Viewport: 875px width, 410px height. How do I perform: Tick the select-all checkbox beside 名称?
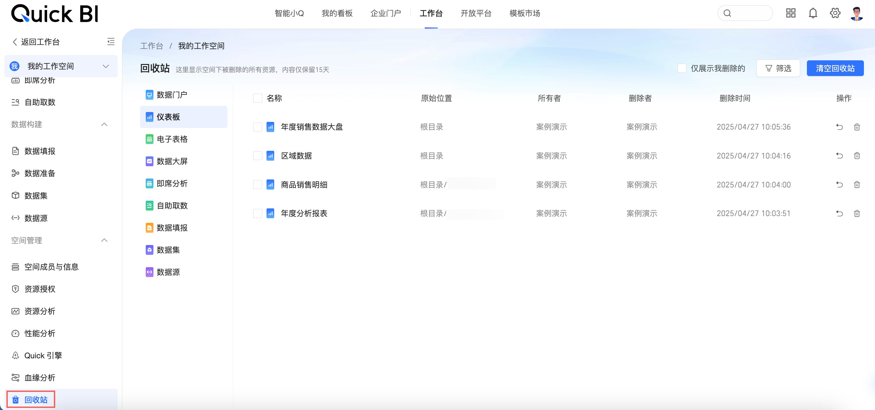258,98
